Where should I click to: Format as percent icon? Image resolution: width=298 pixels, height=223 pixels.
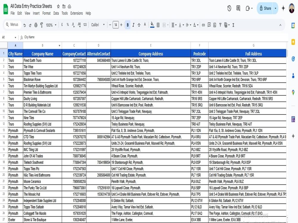click(68, 25)
